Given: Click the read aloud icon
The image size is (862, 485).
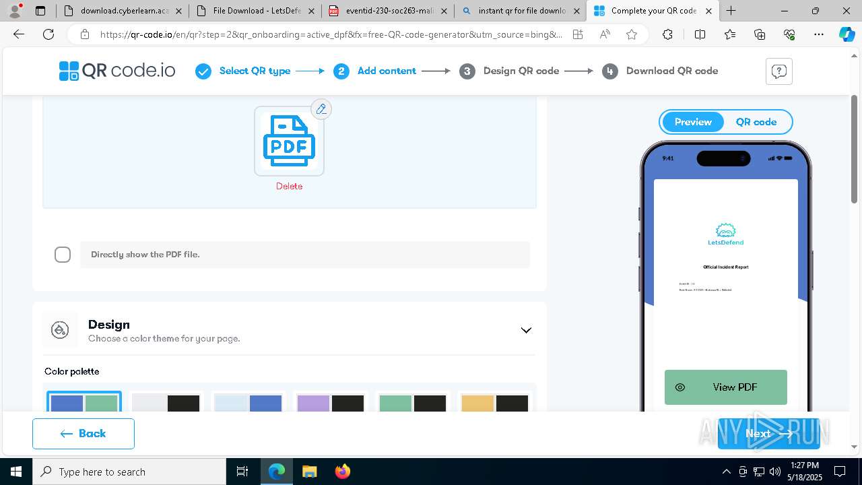Looking at the screenshot, I should (605, 34).
